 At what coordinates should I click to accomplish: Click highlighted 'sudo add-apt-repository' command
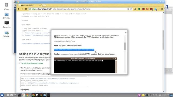pos(74,50)
